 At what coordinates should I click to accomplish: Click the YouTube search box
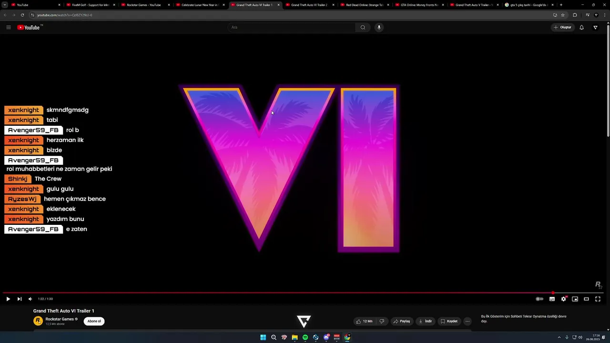292,27
